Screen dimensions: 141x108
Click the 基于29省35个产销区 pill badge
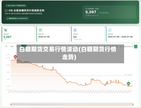[x=16, y=6]
